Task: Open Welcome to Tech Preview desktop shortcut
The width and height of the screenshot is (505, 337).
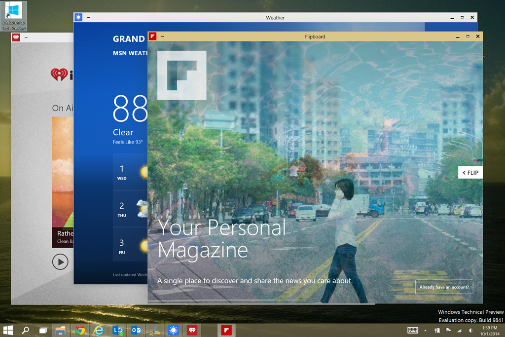Action: point(13,16)
